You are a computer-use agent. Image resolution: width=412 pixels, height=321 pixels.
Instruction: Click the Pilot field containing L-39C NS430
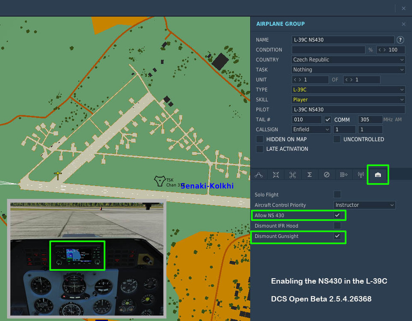(x=348, y=110)
